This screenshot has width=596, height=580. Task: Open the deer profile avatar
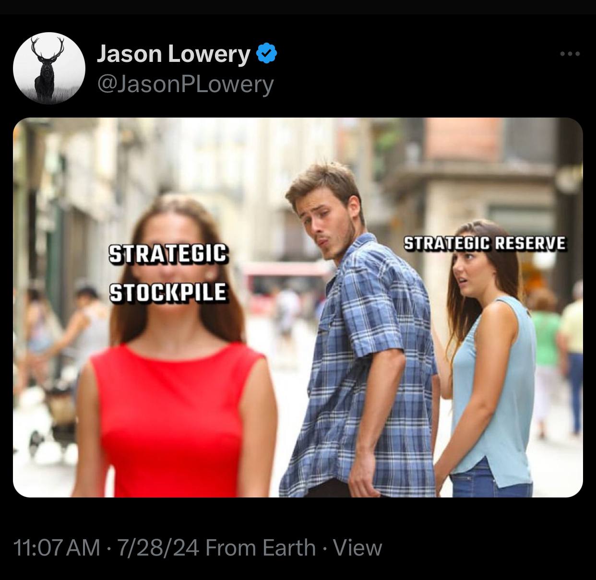coord(49,68)
